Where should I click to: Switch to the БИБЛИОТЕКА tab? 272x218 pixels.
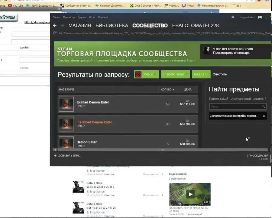point(112,25)
